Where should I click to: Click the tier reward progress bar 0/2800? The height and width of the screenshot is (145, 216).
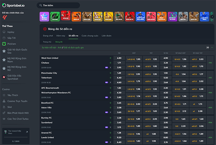click(x=16, y=137)
